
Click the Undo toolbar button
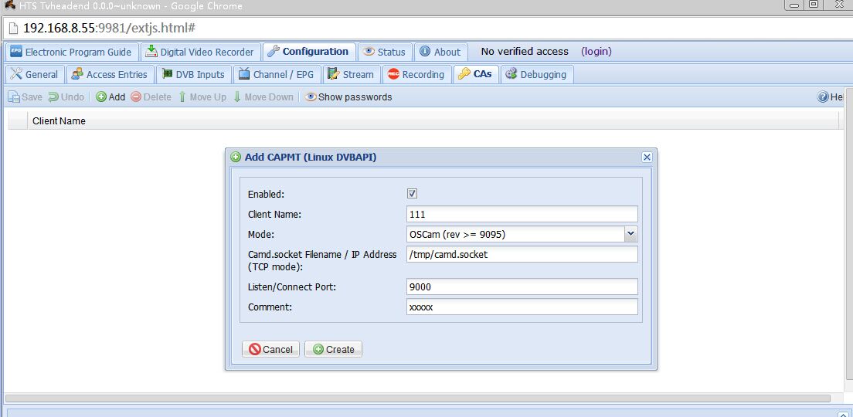click(x=66, y=97)
